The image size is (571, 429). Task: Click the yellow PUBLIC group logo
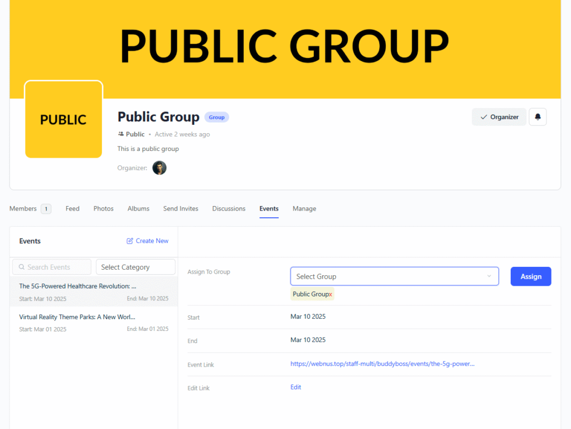tap(64, 119)
